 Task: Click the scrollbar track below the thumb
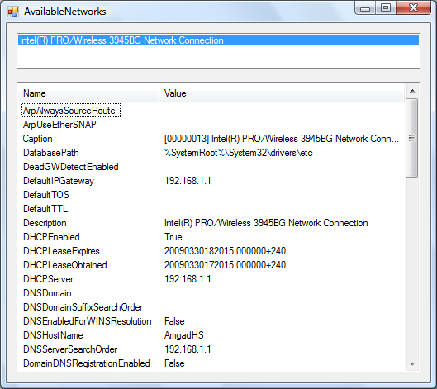(412, 267)
